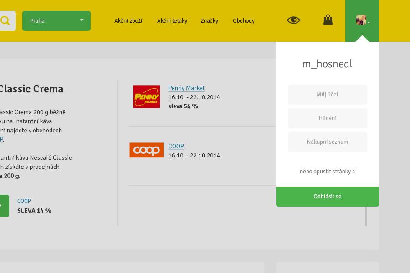
Task: Click the offers list scrollbar
Action: point(366,216)
